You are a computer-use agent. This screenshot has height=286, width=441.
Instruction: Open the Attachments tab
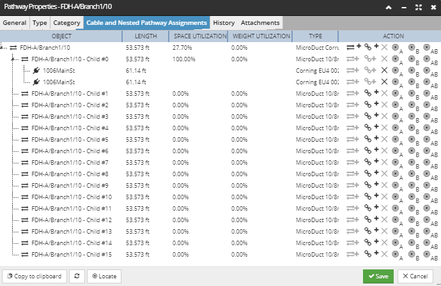tap(260, 22)
